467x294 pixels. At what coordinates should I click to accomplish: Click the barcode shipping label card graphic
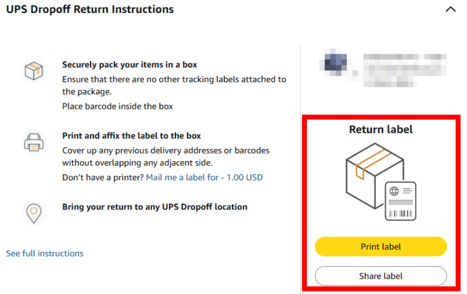pos(401,201)
